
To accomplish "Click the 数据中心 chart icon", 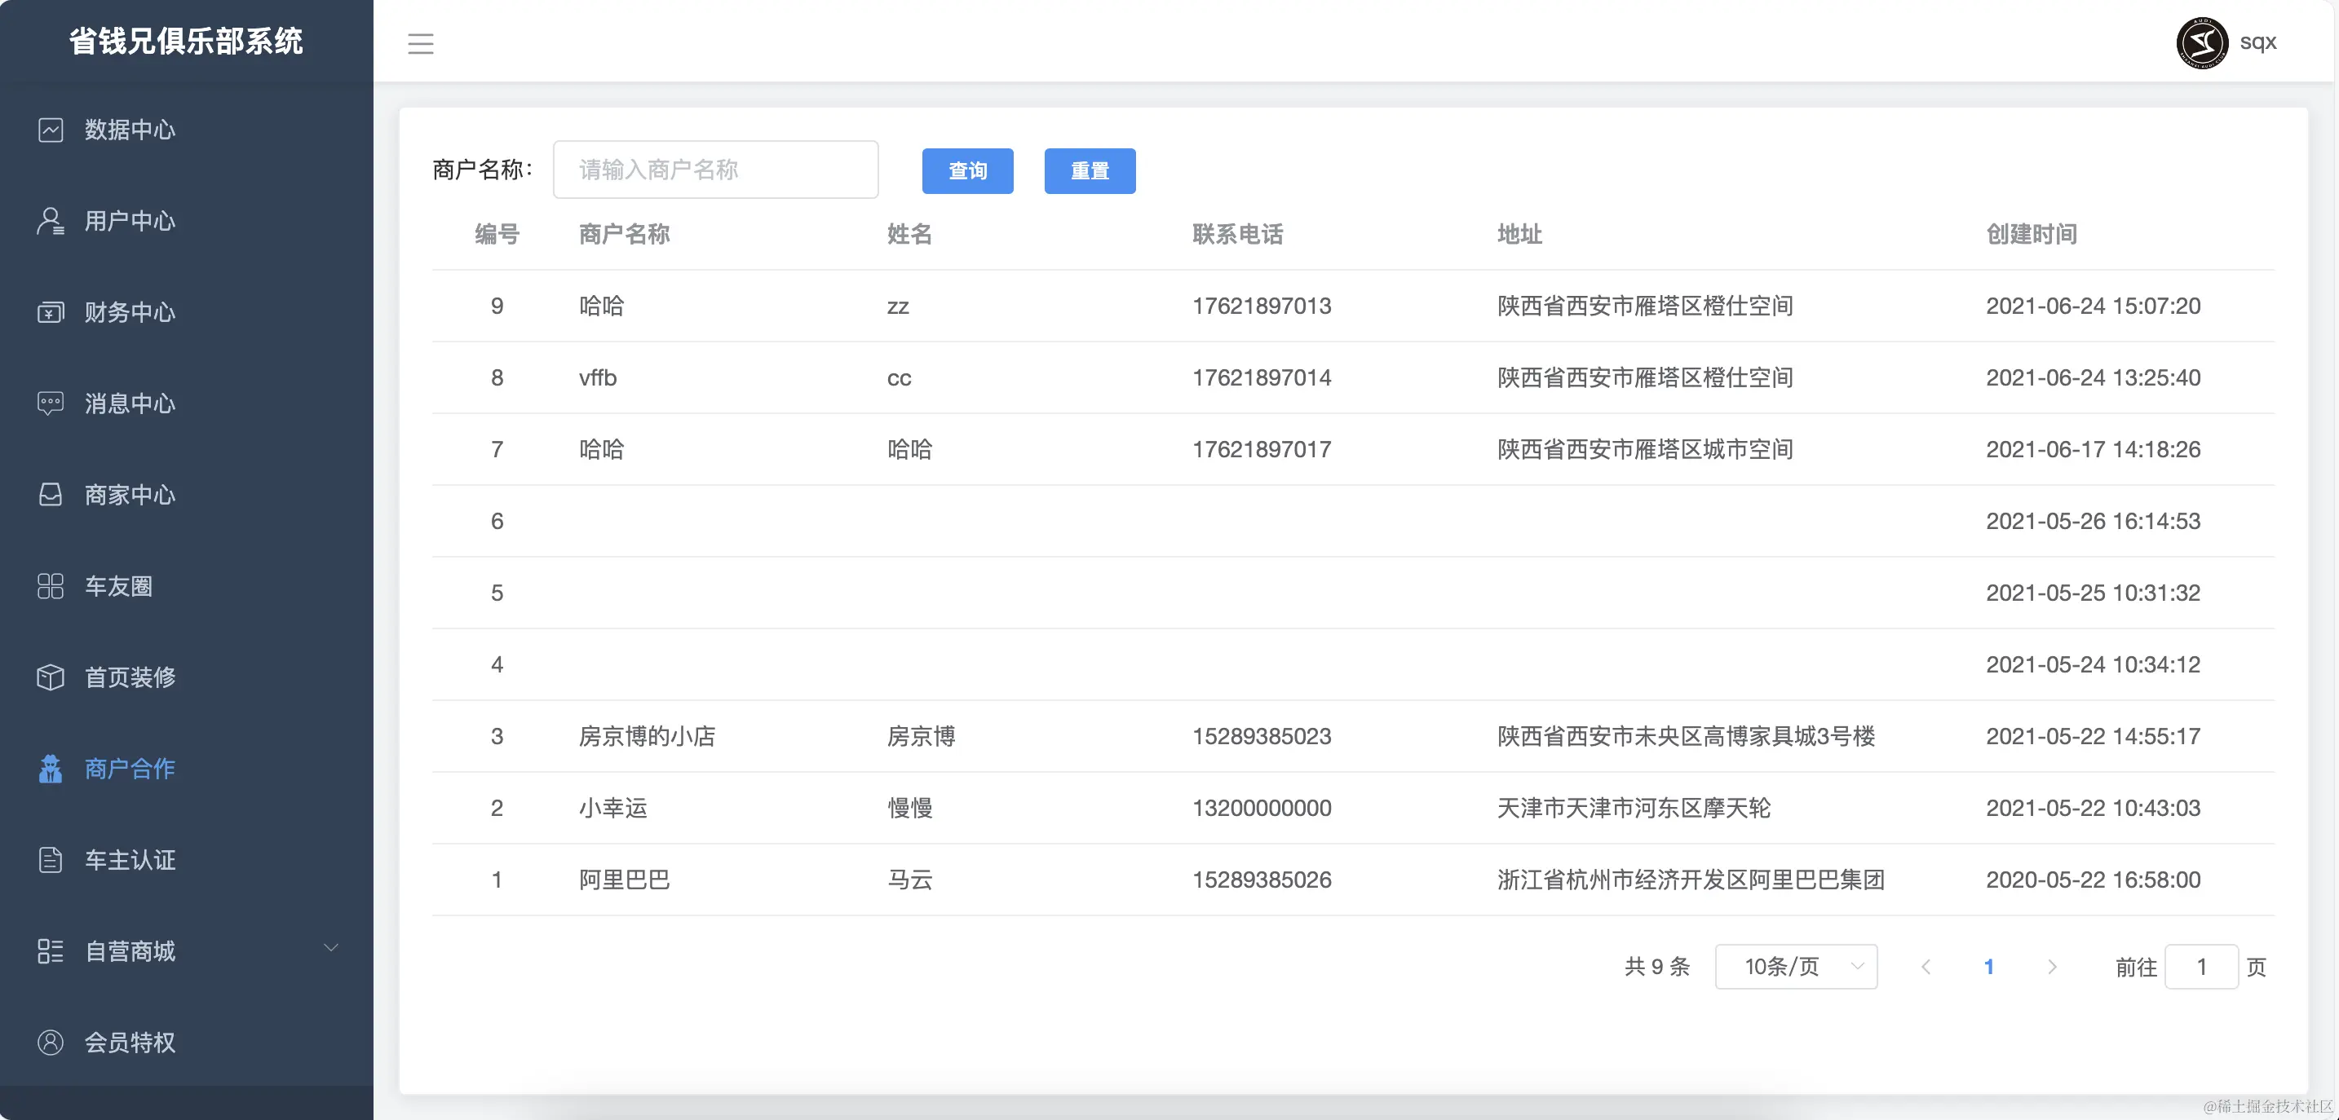I will pyautogui.click(x=51, y=130).
